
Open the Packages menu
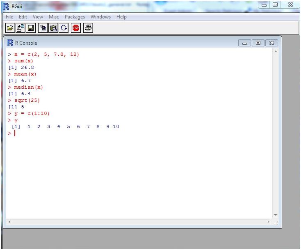(x=75, y=17)
